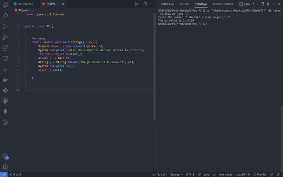Split the editor to the right
This screenshot has width=283, height=177.
tap(145, 4)
